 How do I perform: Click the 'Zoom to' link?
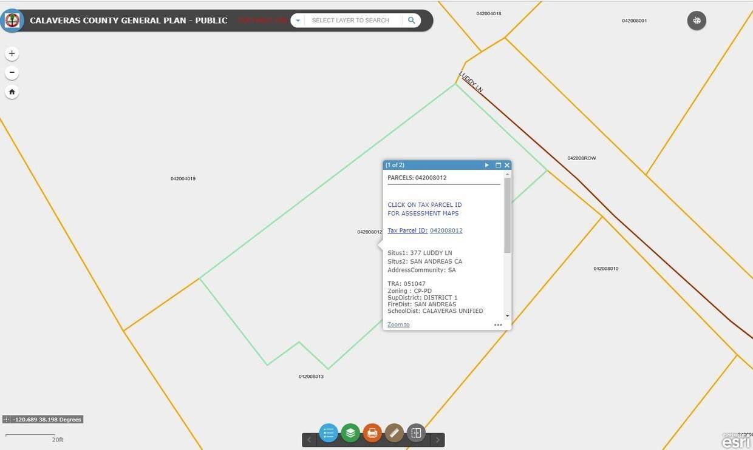tap(398, 324)
